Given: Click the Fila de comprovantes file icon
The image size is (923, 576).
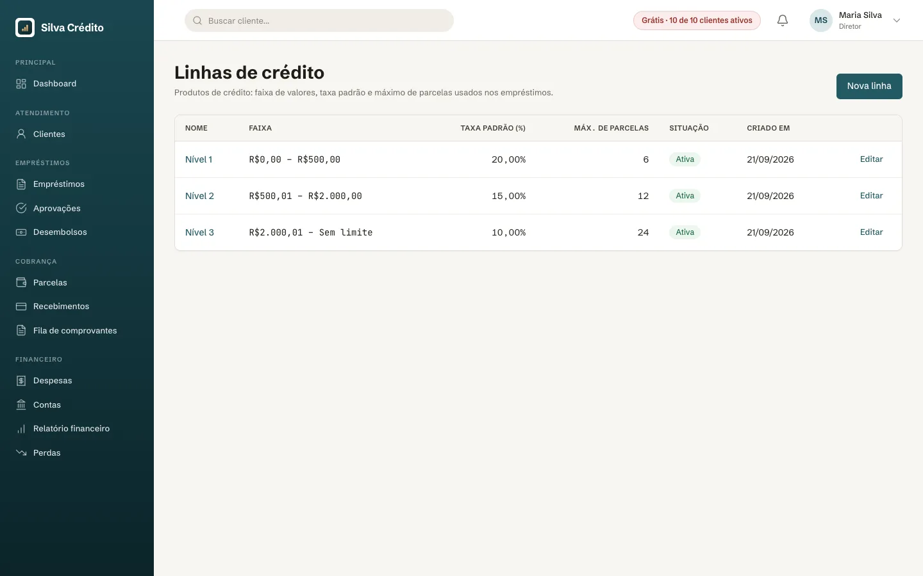Looking at the screenshot, I should pyautogui.click(x=21, y=331).
